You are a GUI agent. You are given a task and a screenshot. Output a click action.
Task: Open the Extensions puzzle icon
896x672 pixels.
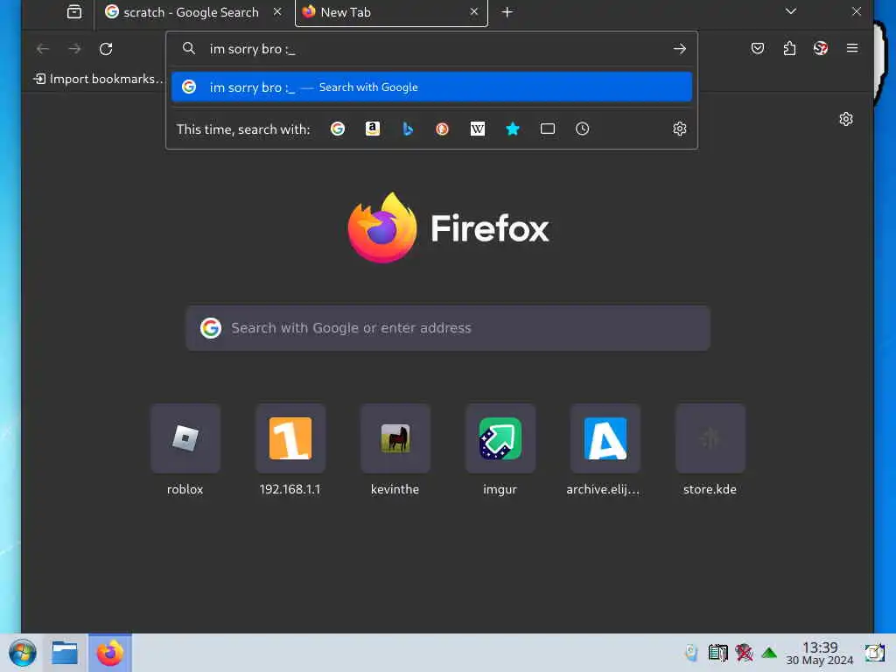coord(789,49)
